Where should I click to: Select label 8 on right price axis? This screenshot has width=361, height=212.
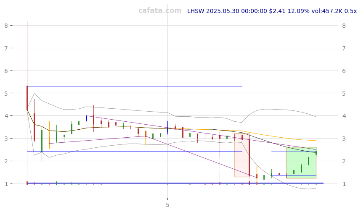pos(344,26)
